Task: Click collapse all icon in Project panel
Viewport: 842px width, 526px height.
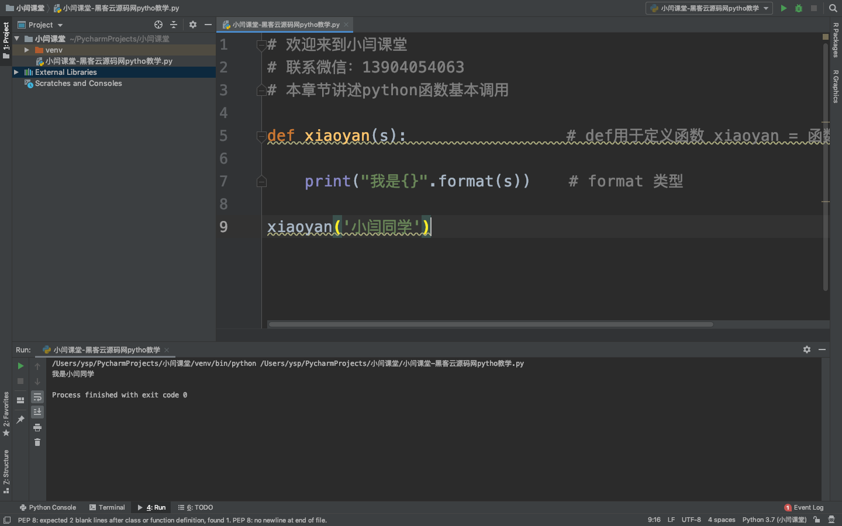Action: 174,25
